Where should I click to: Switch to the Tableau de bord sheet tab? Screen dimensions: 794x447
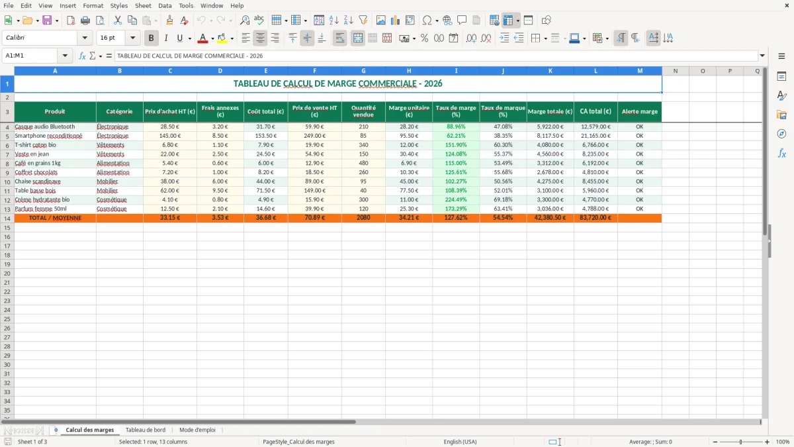146,430
